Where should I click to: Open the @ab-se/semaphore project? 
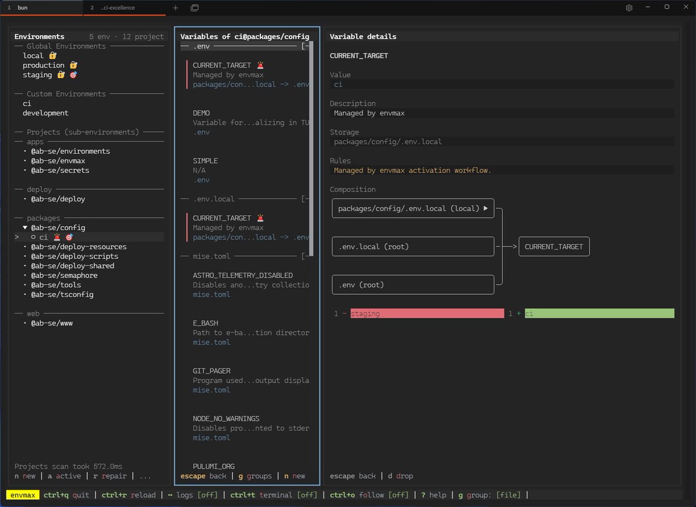click(x=64, y=276)
